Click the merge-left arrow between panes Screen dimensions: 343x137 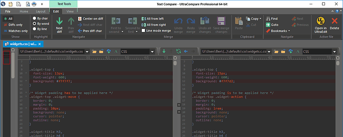(x=179, y=112)
